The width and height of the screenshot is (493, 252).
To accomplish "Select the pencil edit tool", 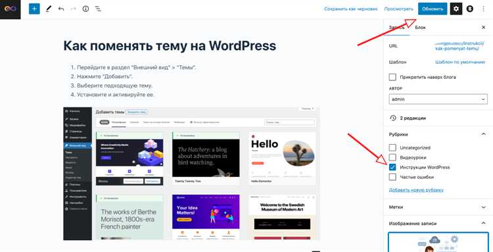I will 49,9.
